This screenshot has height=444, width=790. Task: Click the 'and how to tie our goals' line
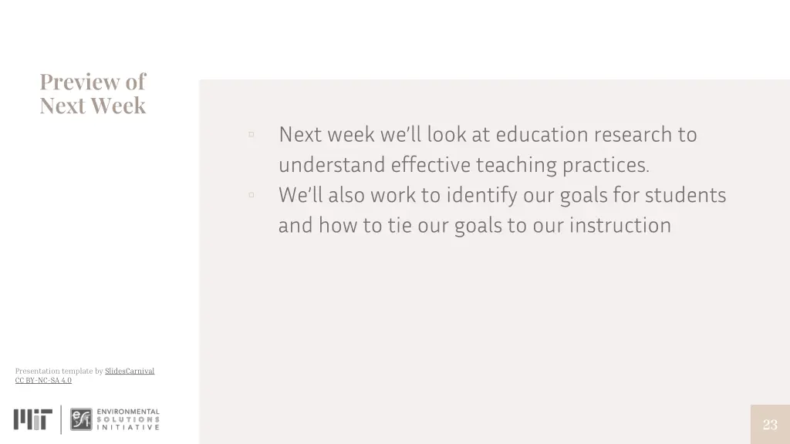click(x=474, y=225)
